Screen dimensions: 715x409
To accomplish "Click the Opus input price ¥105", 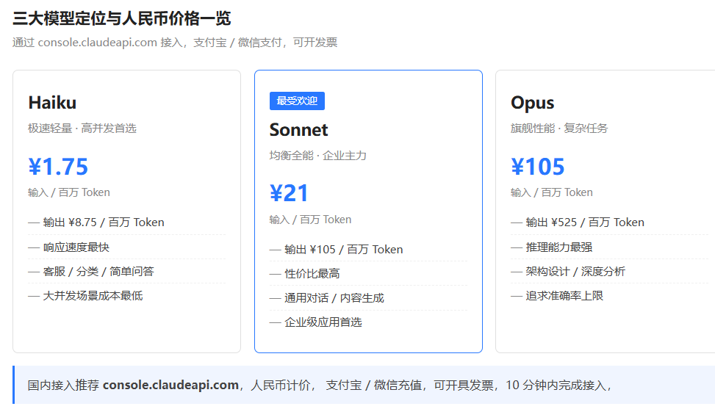I will [538, 167].
